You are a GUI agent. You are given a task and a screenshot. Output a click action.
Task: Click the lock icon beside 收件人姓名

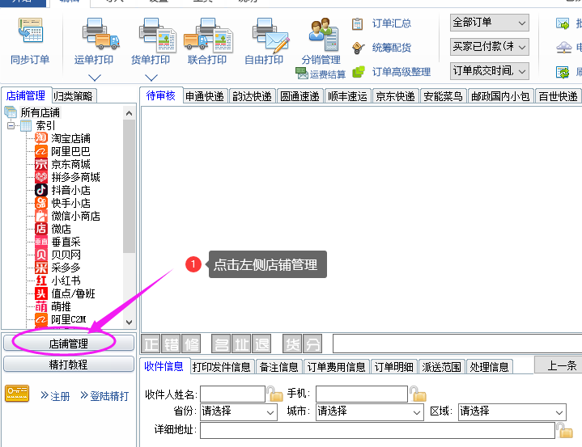click(x=275, y=394)
